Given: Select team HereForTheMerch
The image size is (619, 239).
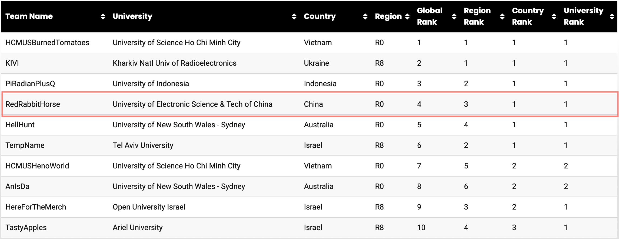Looking at the screenshot, I should (x=36, y=207).
